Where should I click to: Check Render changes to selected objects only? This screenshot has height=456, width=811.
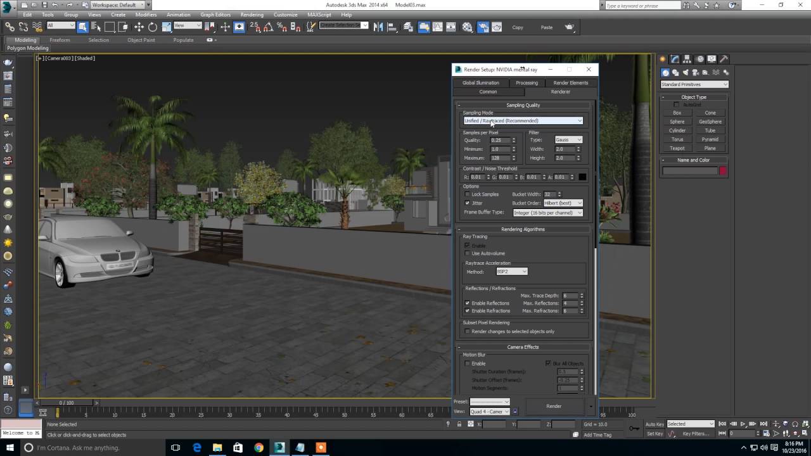(x=468, y=331)
